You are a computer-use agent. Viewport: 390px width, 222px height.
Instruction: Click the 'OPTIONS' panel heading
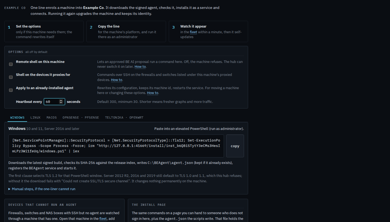(x=16, y=52)
